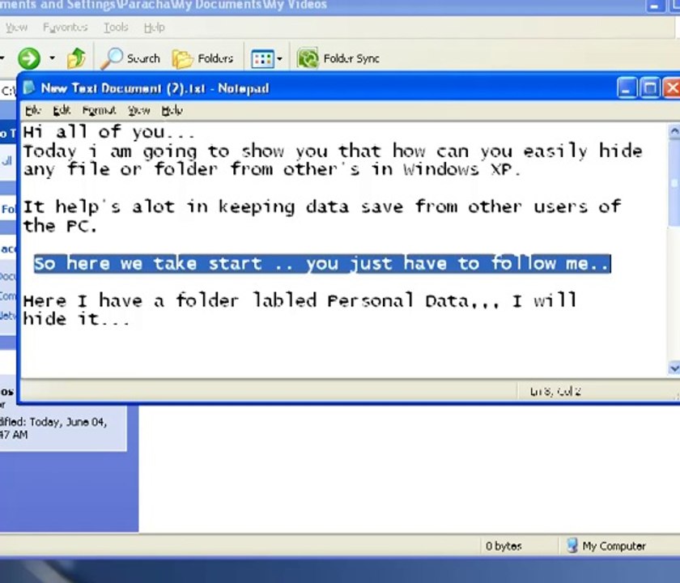Toggle the Folders pane button

click(203, 58)
